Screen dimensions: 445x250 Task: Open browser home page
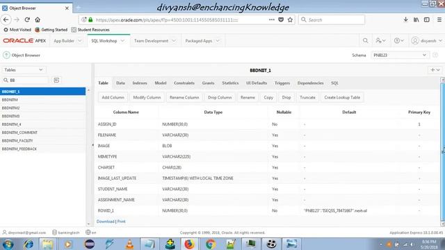click(x=38, y=19)
